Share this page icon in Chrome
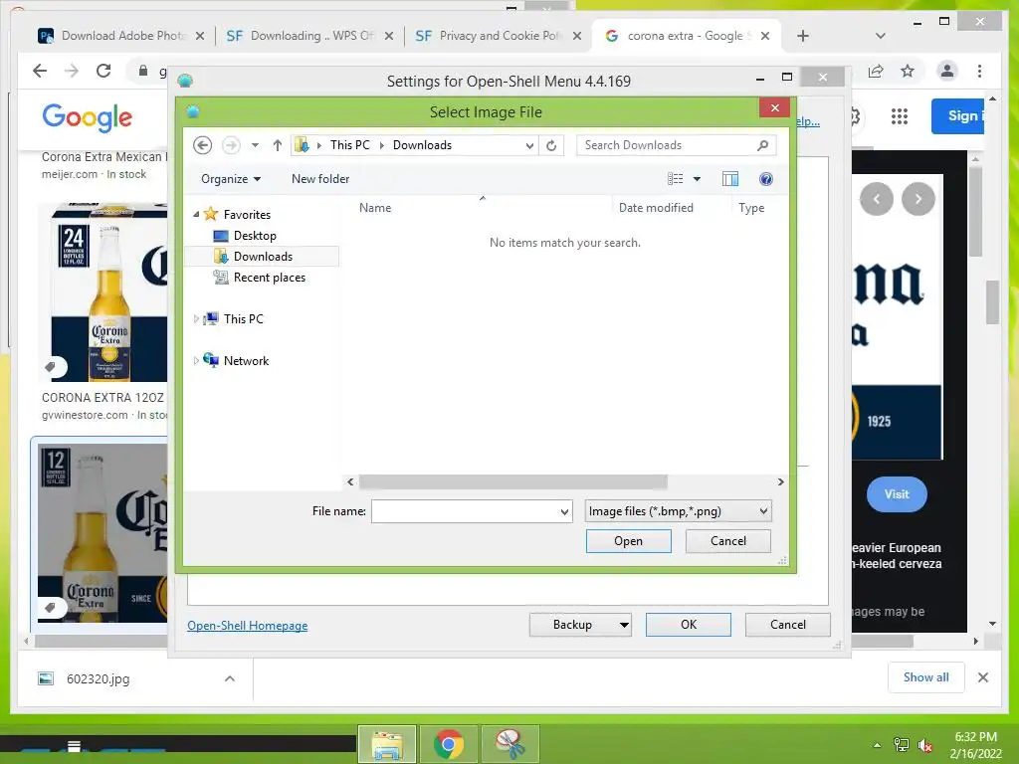Viewport: 1019px width, 764px height. pos(876,71)
